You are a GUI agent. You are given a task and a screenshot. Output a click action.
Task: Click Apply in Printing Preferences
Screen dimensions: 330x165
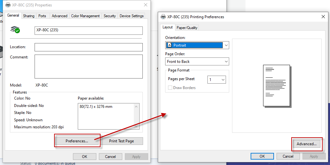click(314, 156)
